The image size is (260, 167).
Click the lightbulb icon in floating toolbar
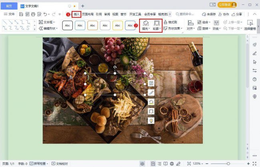[x=151, y=121]
